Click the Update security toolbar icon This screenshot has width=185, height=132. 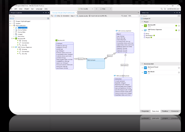click(77, 16)
